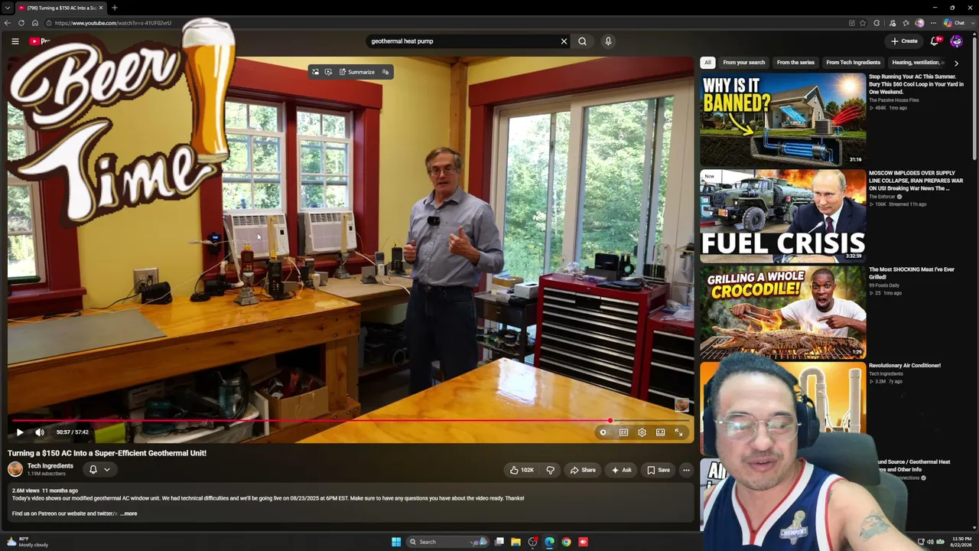The image size is (979, 551).
Task: Open the YouTube guide hamburger menu
Action: tap(15, 41)
